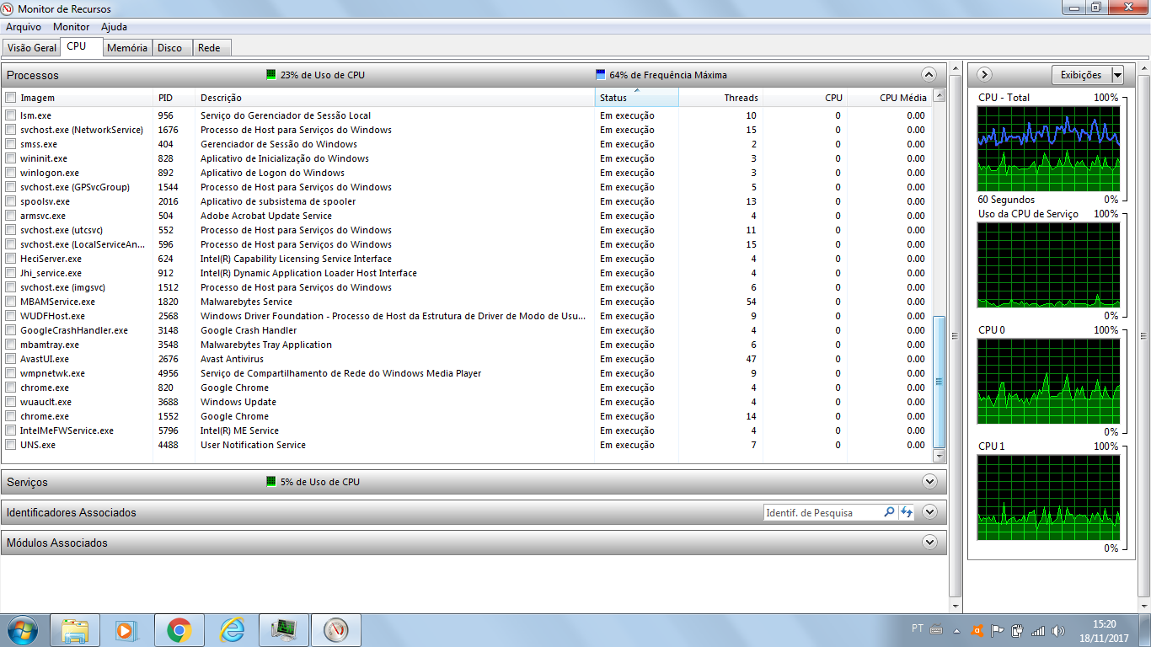Click the Avast tray icon
This screenshot has height=647, width=1151.
coord(977,630)
